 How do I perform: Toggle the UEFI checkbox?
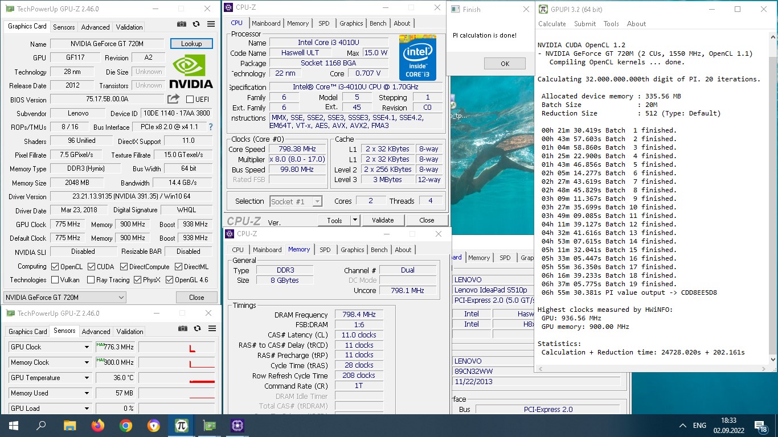190,99
